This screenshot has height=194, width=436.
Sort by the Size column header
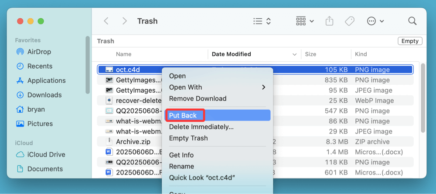(x=310, y=54)
